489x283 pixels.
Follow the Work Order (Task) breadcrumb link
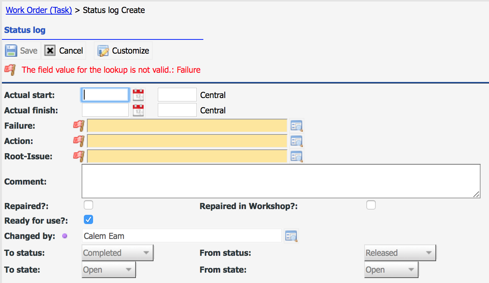click(x=39, y=10)
